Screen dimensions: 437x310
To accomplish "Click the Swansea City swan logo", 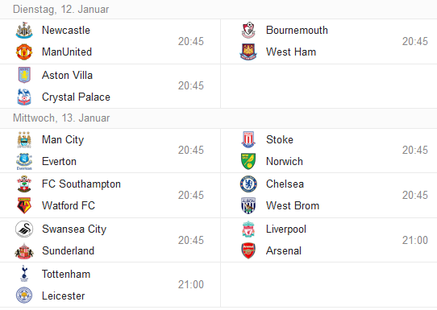I will click(24, 229).
